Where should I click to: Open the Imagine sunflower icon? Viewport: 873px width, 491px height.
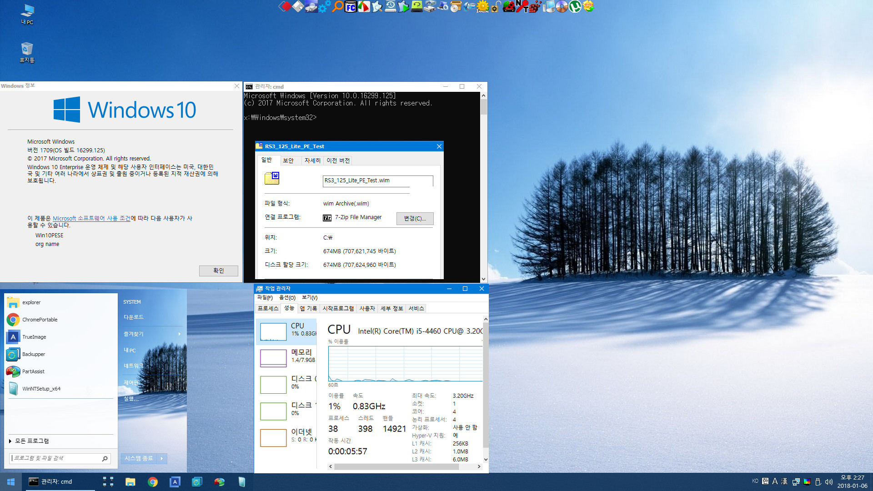(x=483, y=7)
